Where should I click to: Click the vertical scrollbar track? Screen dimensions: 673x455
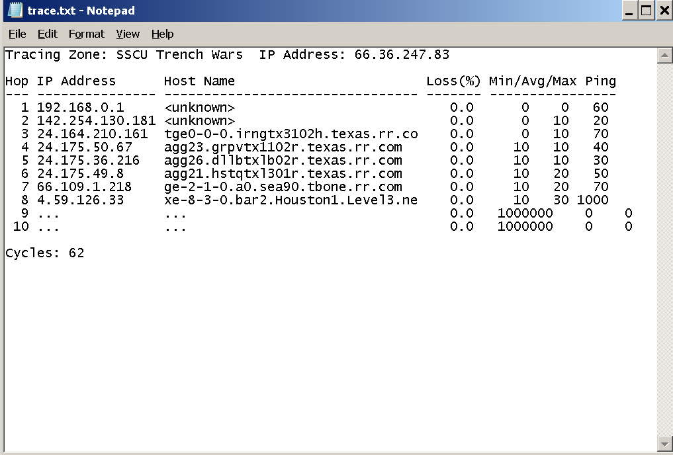665,251
